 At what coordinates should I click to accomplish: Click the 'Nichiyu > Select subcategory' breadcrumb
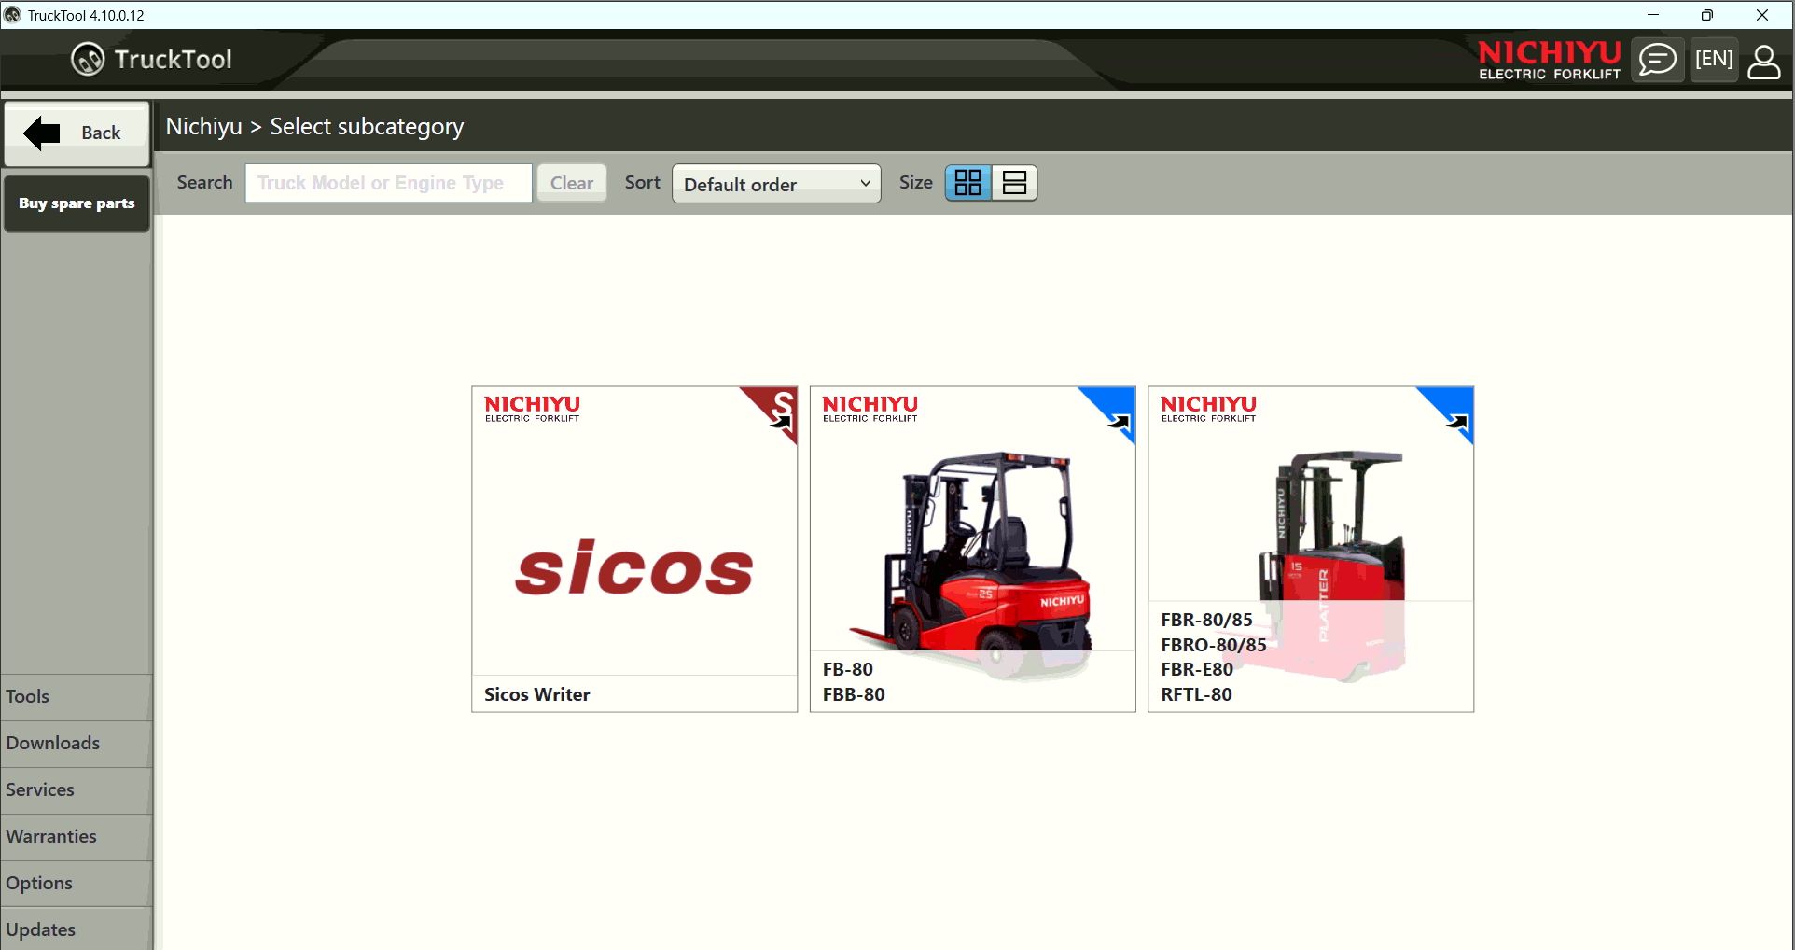[314, 127]
